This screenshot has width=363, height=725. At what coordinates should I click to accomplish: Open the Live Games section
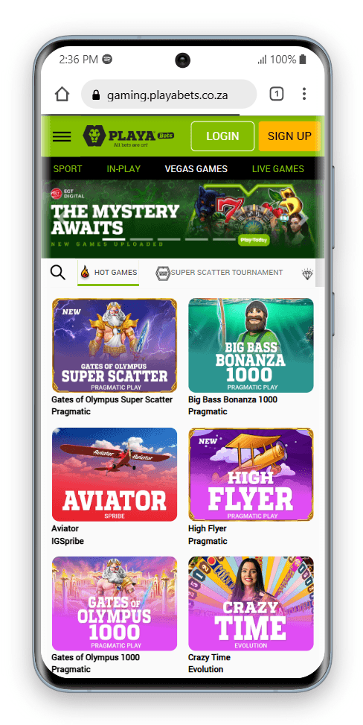(278, 168)
